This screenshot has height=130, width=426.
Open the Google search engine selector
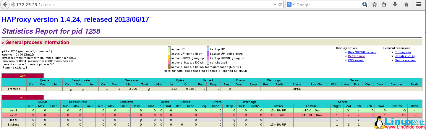point(291,5)
